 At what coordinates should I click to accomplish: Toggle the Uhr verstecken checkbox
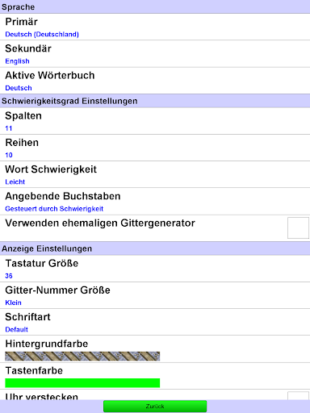click(x=298, y=396)
